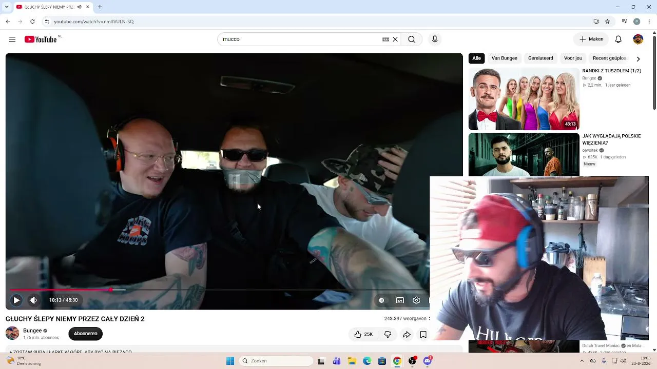Play the video
This screenshot has height=369, width=657.
(x=16, y=300)
